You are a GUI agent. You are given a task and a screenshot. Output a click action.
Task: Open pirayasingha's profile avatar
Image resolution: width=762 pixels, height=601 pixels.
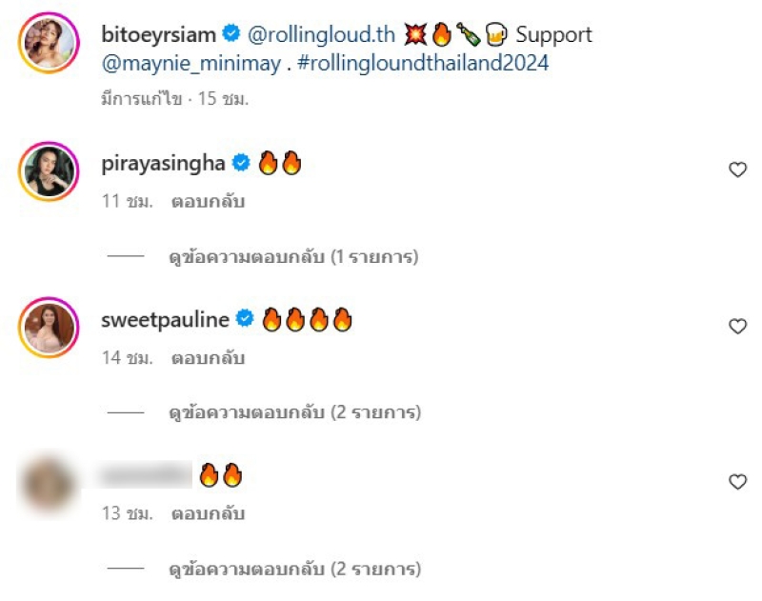coord(49,171)
